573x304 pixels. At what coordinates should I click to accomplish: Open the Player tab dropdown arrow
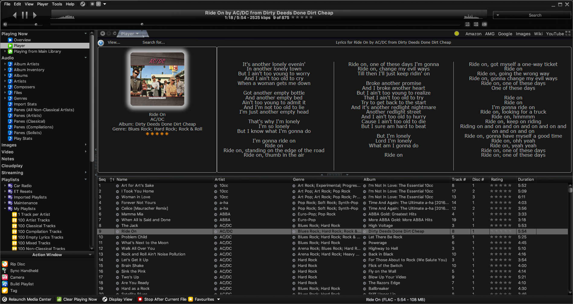(x=137, y=34)
